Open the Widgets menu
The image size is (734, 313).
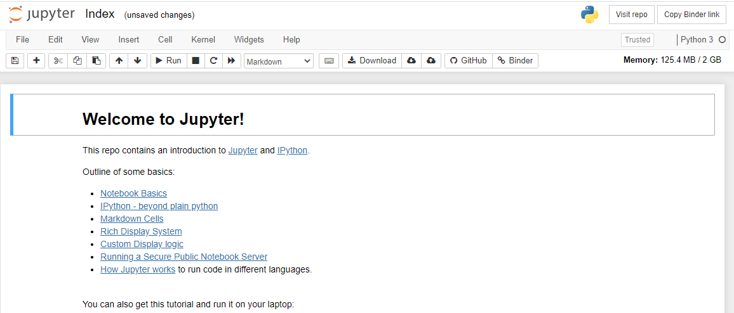tap(249, 40)
